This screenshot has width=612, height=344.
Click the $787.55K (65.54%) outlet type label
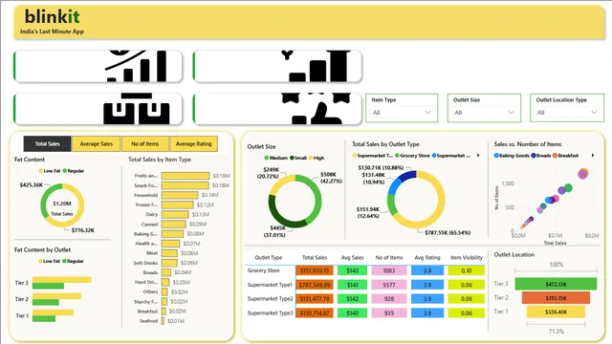448,233
